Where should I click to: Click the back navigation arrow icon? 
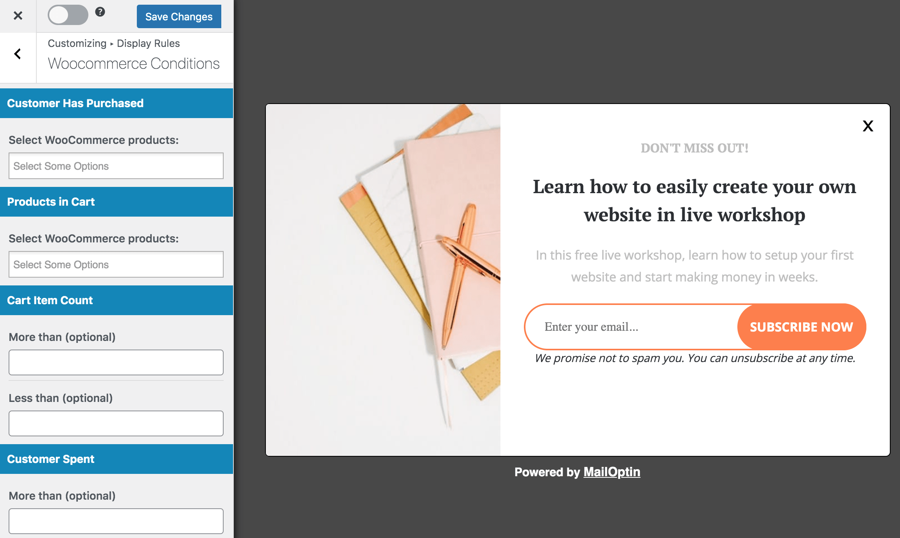[18, 54]
